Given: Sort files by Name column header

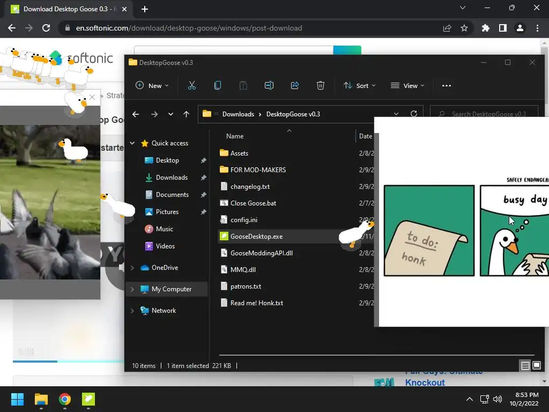Looking at the screenshot, I should pyautogui.click(x=235, y=136).
